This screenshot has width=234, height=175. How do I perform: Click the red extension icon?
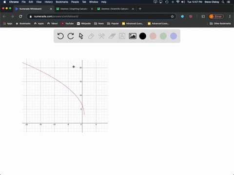click(x=191, y=17)
